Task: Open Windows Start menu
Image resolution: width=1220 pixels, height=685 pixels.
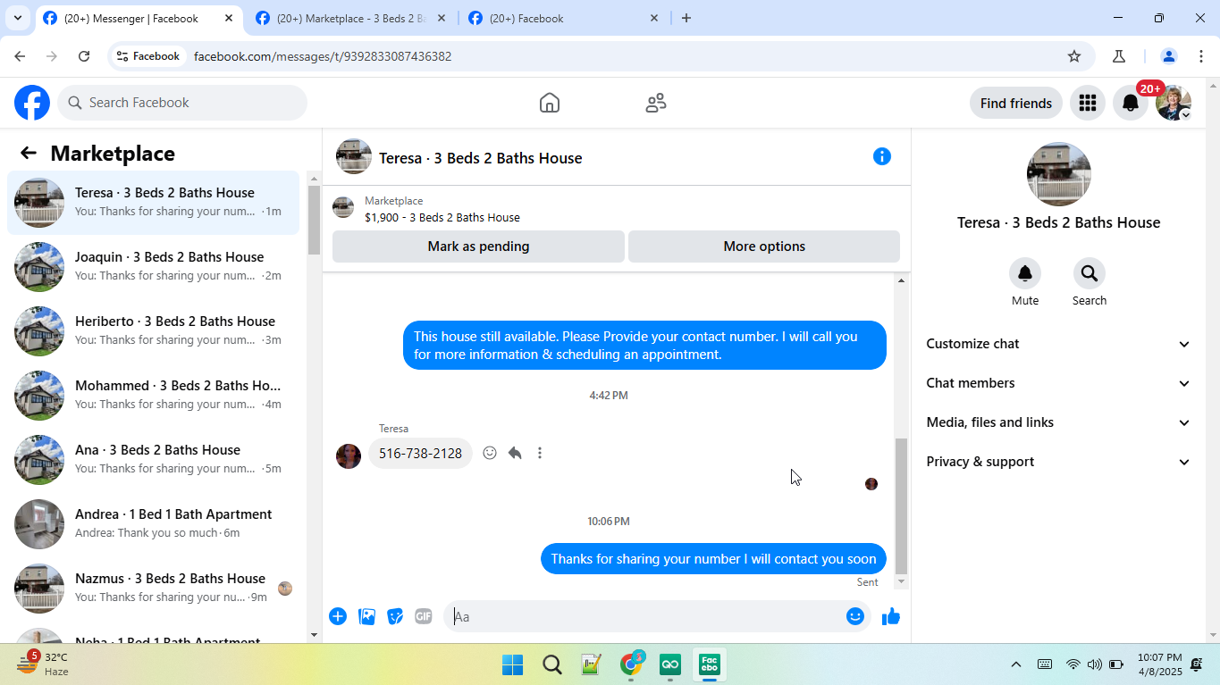Action: click(x=512, y=664)
